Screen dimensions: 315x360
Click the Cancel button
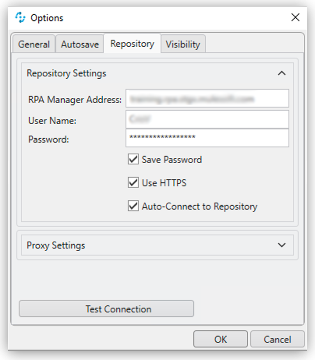pos(277,339)
